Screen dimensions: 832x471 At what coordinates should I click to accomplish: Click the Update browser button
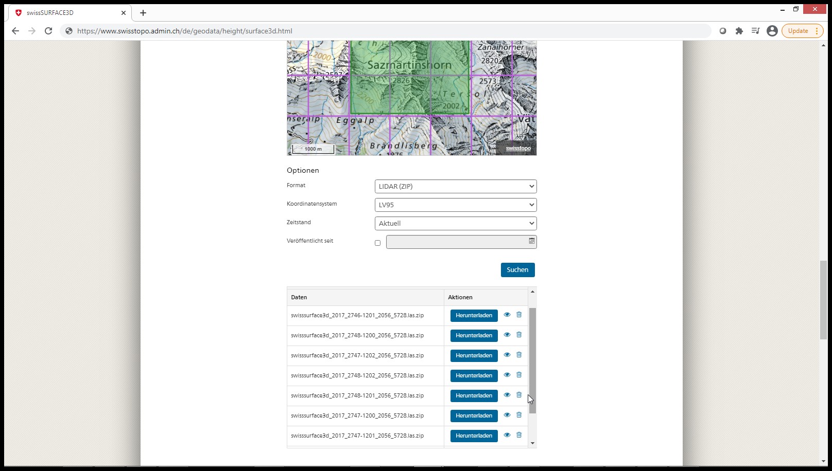(798, 31)
